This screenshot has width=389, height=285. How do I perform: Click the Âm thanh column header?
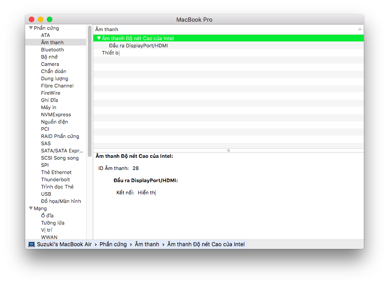pos(107,29)
